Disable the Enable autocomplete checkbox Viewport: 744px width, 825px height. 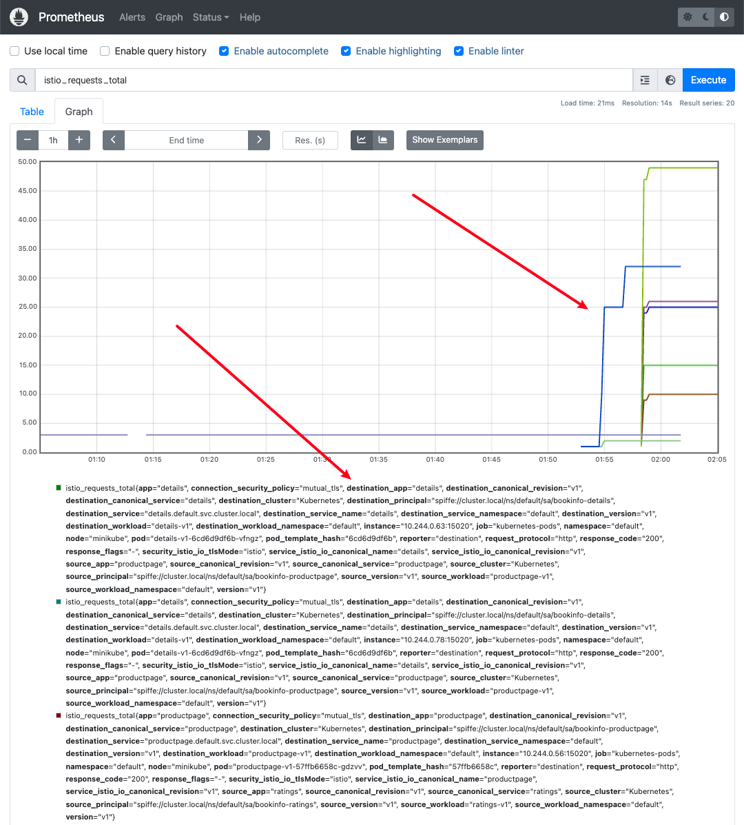click(x=224, y=51)
